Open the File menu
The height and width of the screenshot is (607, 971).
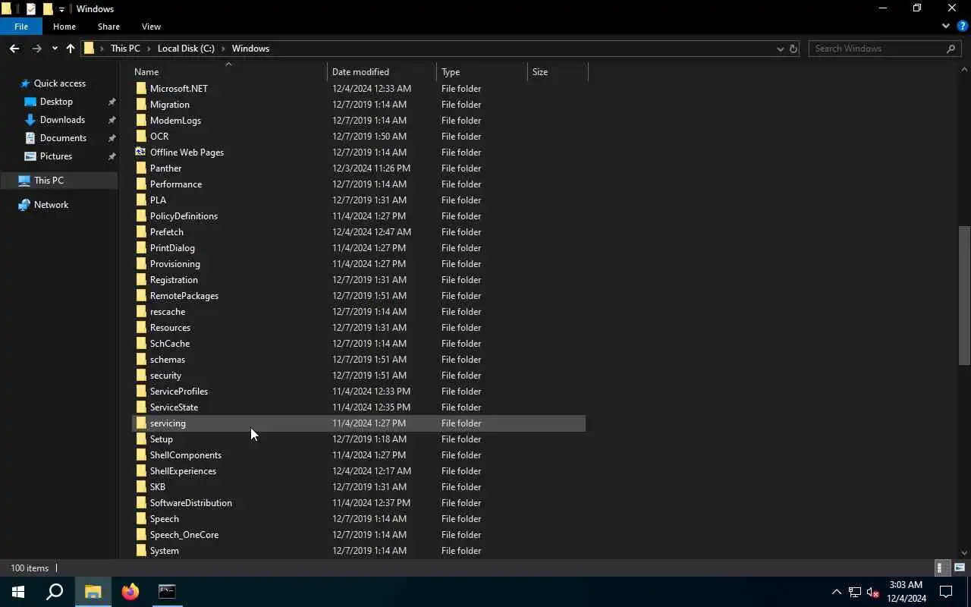(21, 27)
